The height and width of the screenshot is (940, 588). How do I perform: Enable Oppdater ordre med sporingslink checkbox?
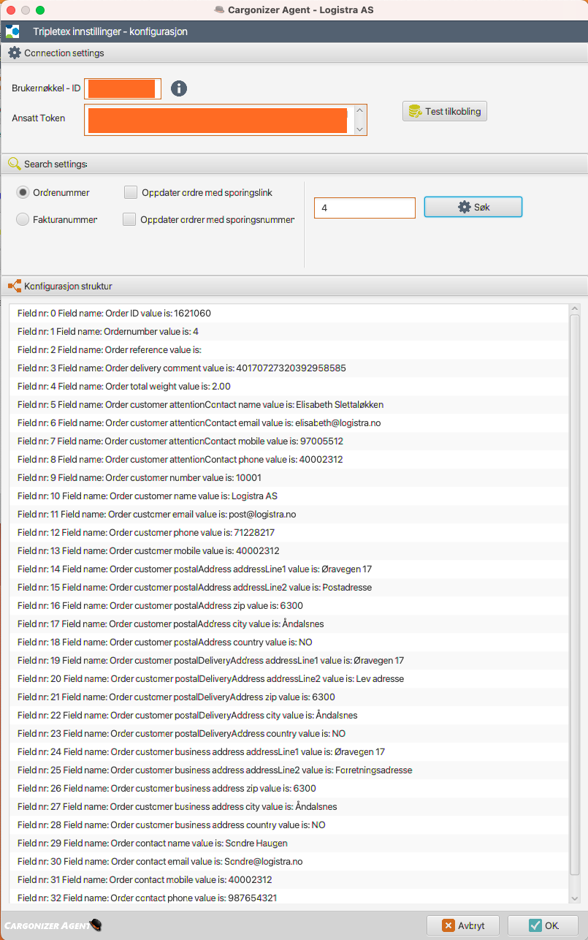click(131, 192)
